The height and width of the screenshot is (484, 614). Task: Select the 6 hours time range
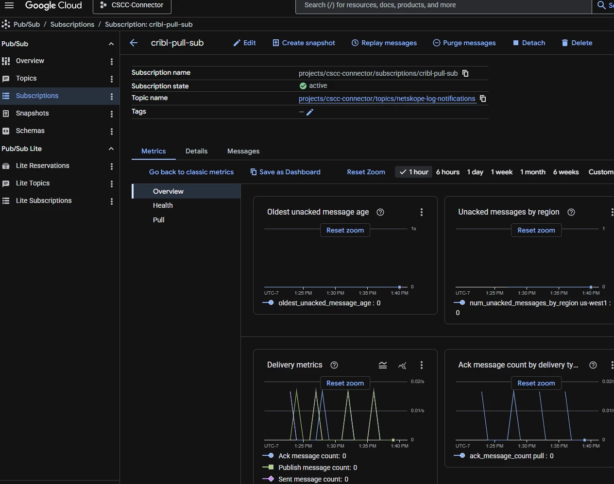[x=447, y=172]
